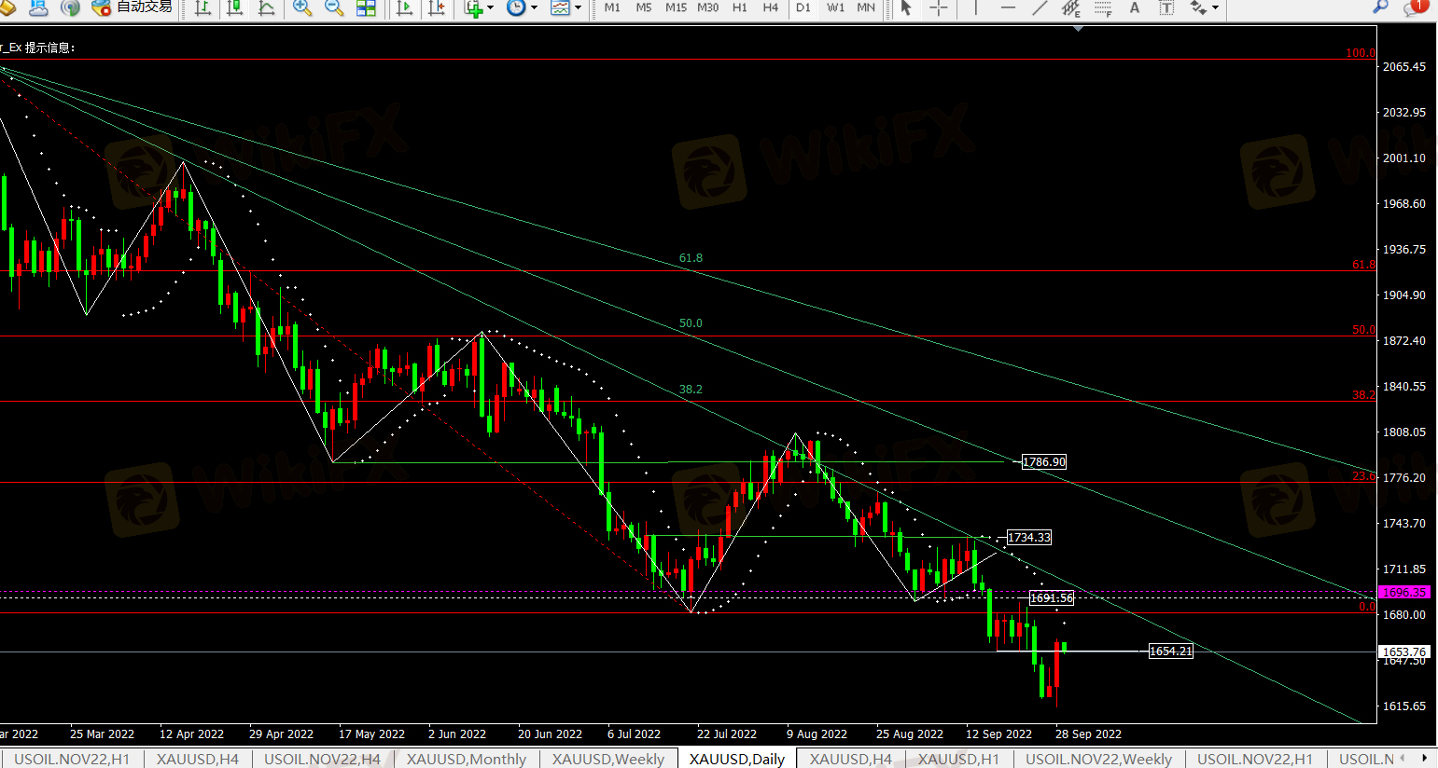Click the tile windows icon
The height and width of the screenshot is (768, 1438).
[x=366, y=7]
